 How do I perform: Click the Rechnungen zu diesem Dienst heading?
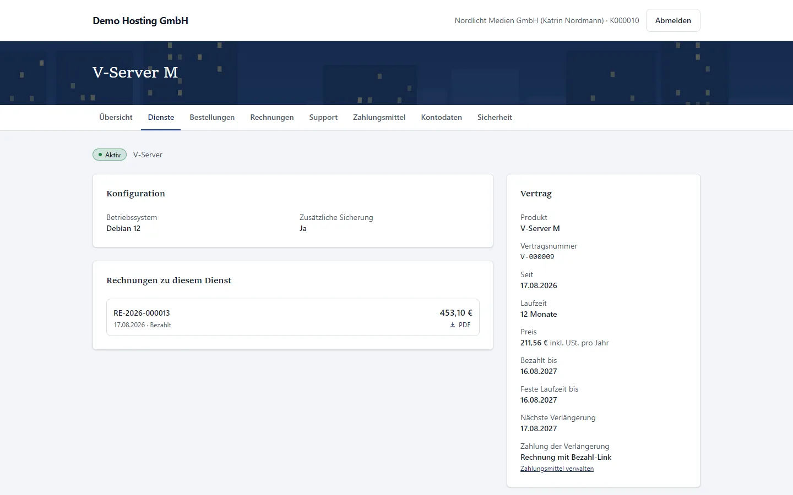point(169,280)
